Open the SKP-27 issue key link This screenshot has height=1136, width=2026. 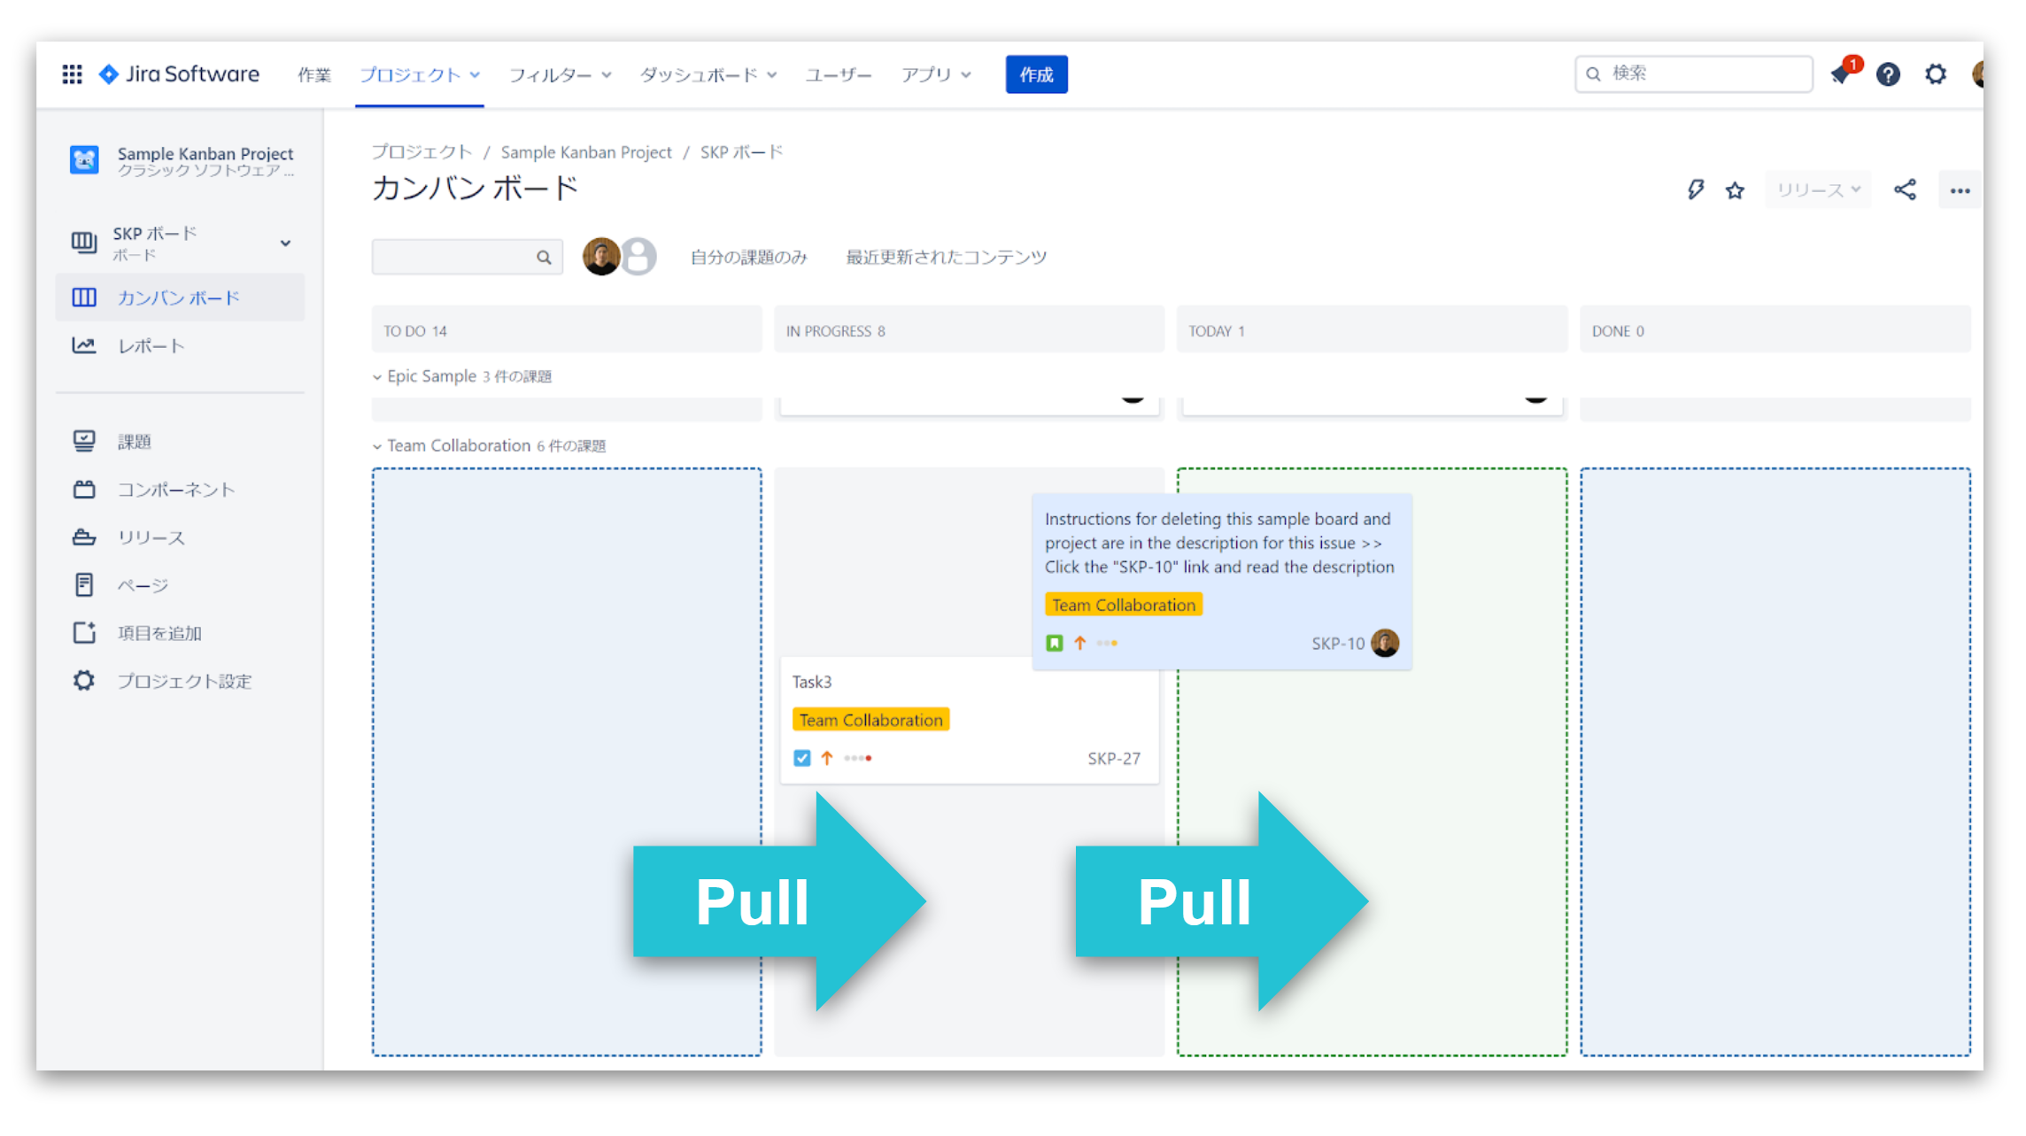click(x=1114, y=759)
